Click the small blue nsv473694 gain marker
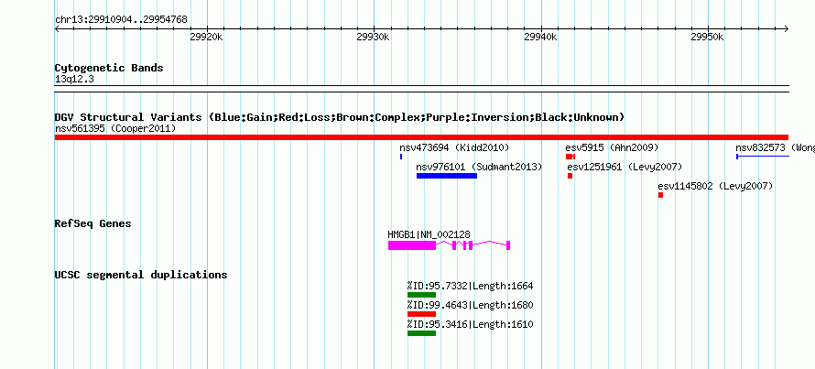815x369 pixels. click(x=401, y=157)
